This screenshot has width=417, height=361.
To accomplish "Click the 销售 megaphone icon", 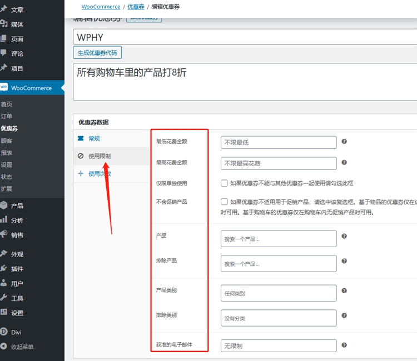I will (4, 234).
